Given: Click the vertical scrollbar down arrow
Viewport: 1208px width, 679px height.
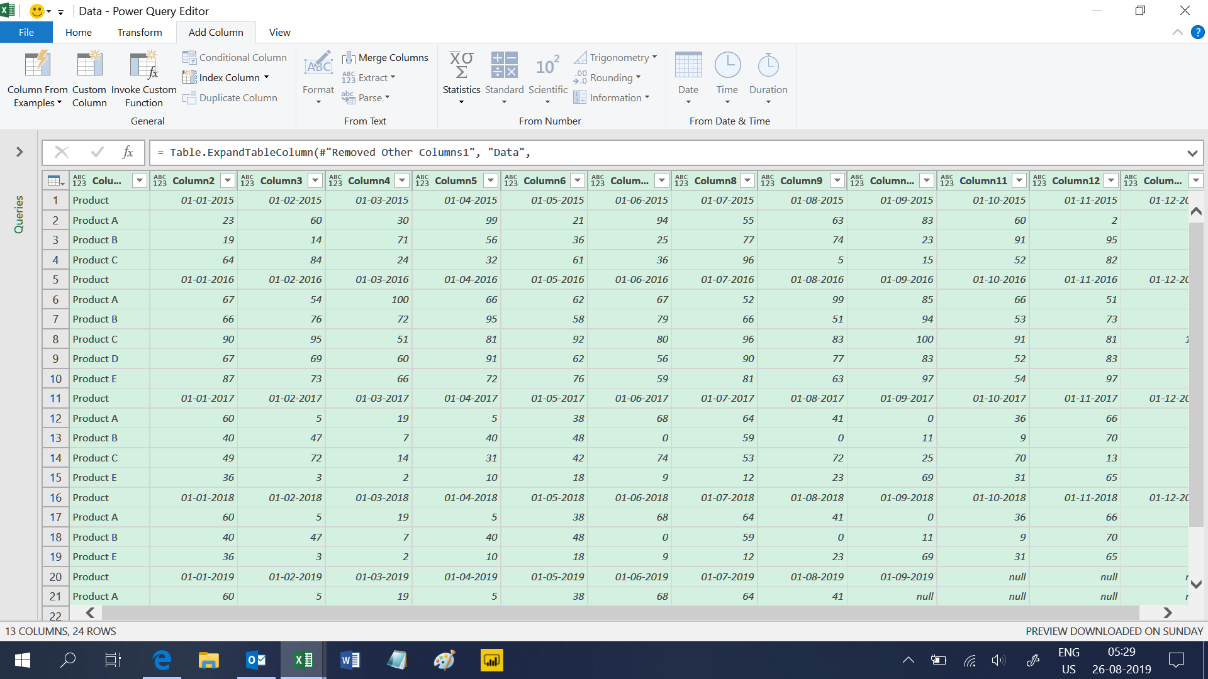Looking at the screenshot, I should tap(1196, 584).
